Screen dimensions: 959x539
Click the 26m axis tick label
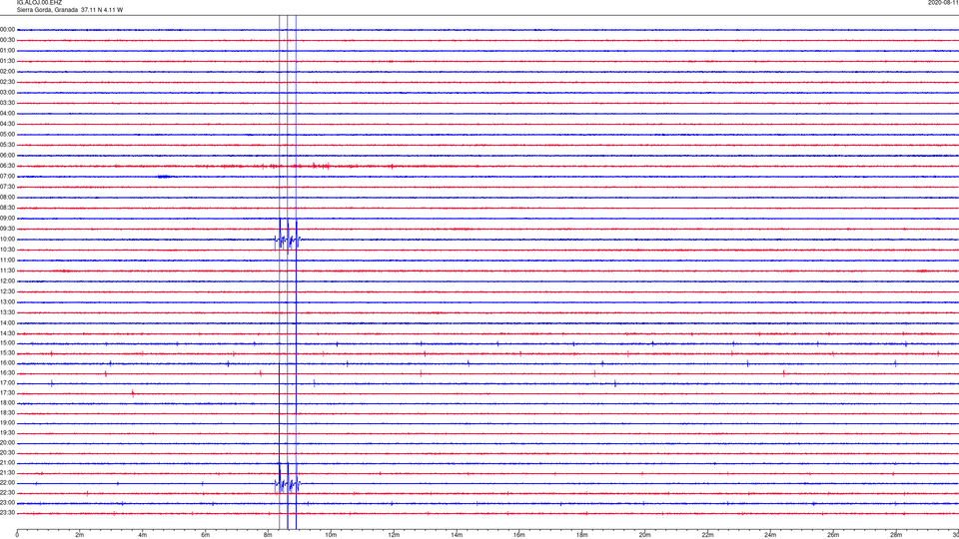tap(833, 535)
